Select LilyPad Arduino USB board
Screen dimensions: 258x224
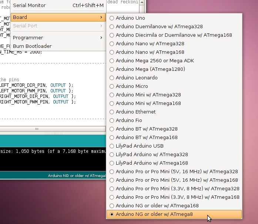click(x=174, y=146)
